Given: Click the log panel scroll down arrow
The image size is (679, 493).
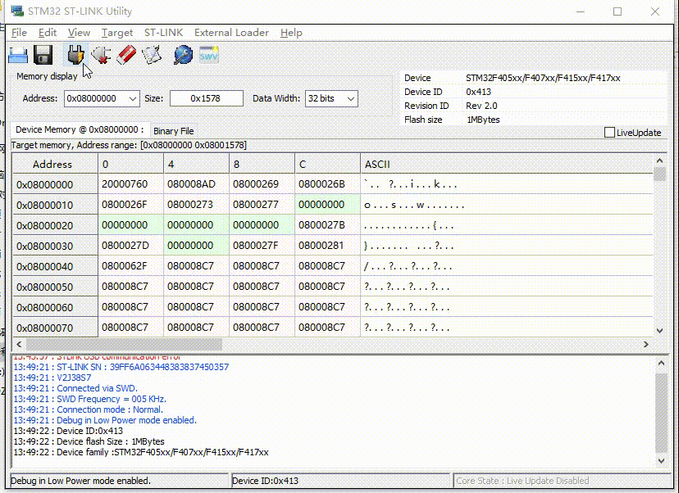Looking at the screenshot, I should tap(661, 461).
